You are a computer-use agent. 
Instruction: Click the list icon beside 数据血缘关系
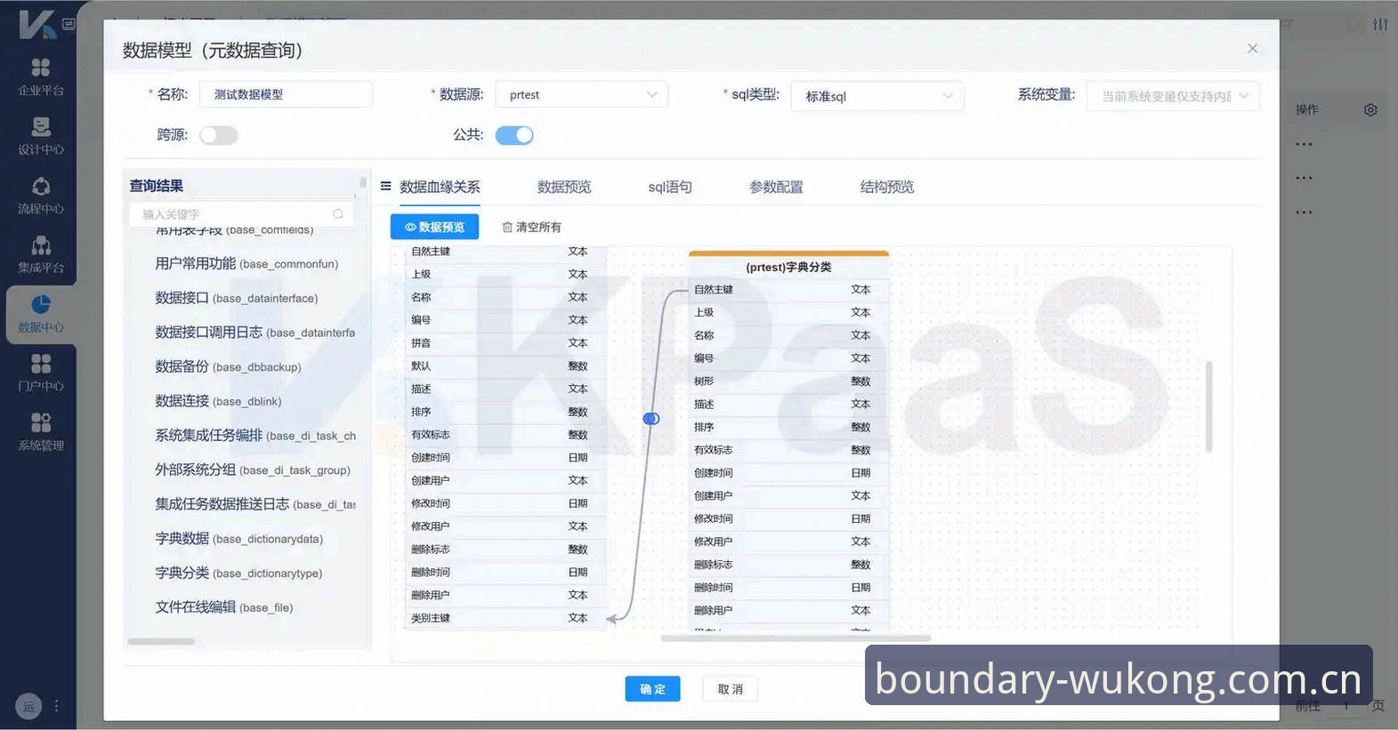385,186
